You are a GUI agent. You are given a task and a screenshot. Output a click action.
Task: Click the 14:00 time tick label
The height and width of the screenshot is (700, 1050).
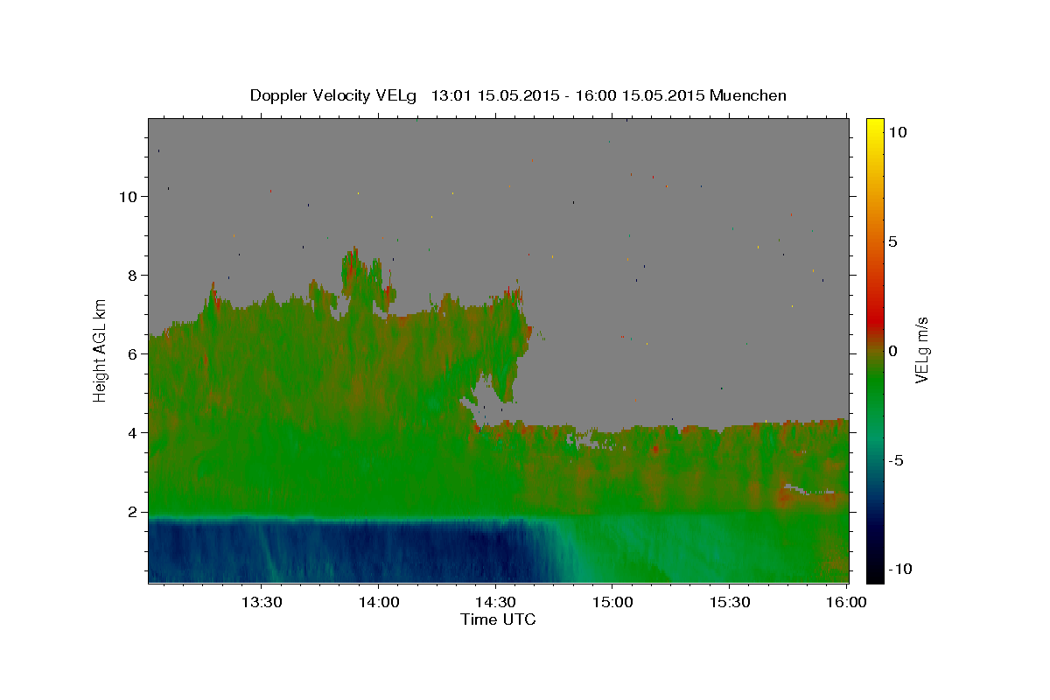[x=378, y=602]
